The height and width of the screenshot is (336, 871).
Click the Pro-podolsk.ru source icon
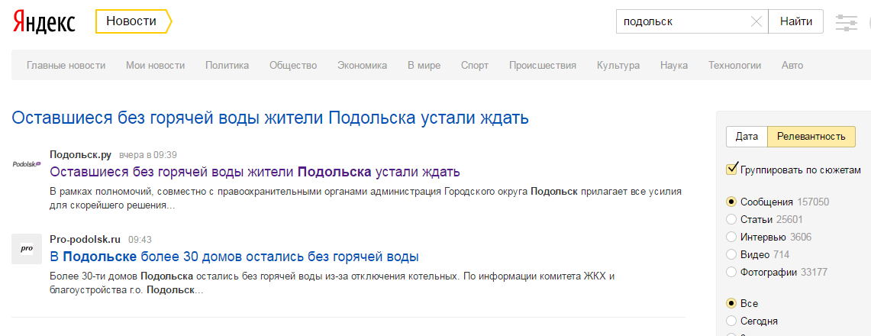(x=27, y=249)
